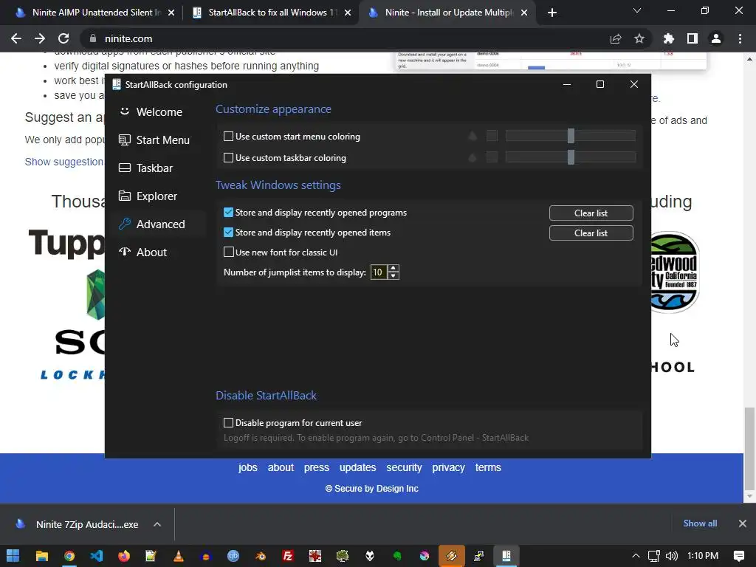Open Windows Start button
Viewport: 756px width, 567px height.
tap(13, 556)
